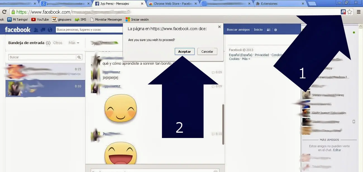Screen dimensions: 363x172
Task: Bookmark this page with the star icon
Action: [349, 12]
